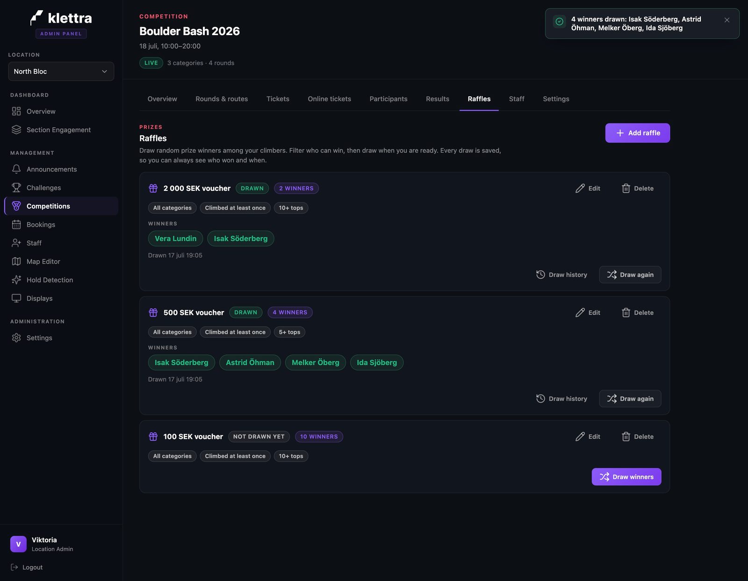Open the Map Editor map icon

tap(16, 261)
